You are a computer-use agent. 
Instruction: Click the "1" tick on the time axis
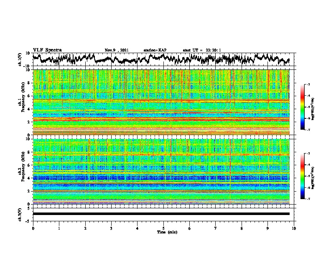(59, 228)
